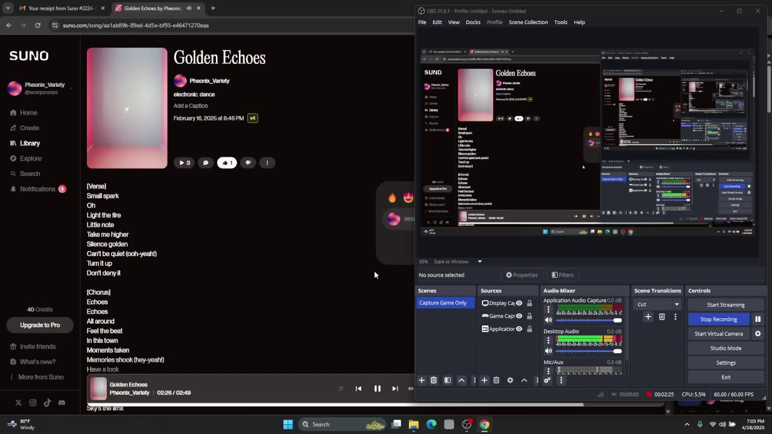Click Start Streaming in OBS
The image size is (772, 434).
(x=726, y=305)
